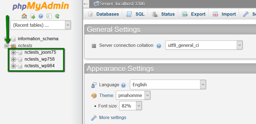Click the nctests group icon
Viewport: 256px width, 124px height.
click(13, 46)
